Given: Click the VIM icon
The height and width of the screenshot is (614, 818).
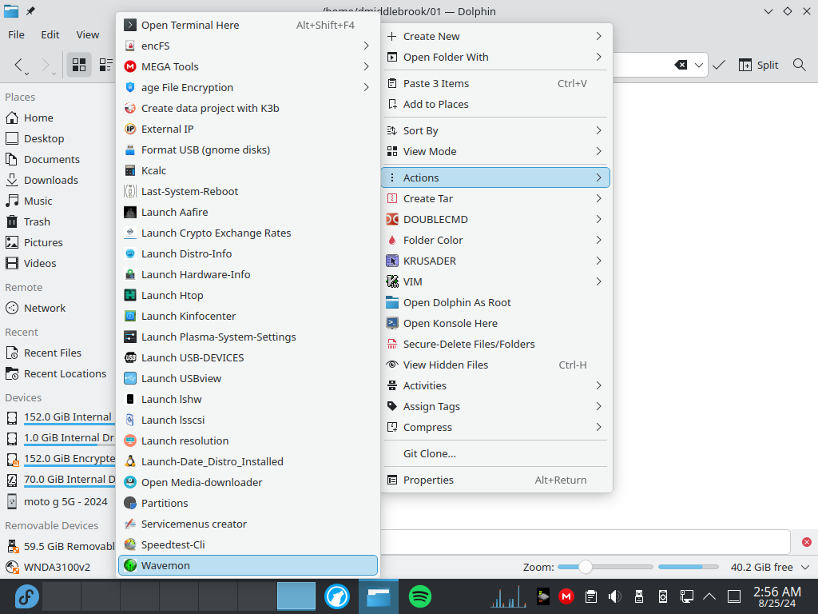Looking at the screenshot, I should 391,282.
